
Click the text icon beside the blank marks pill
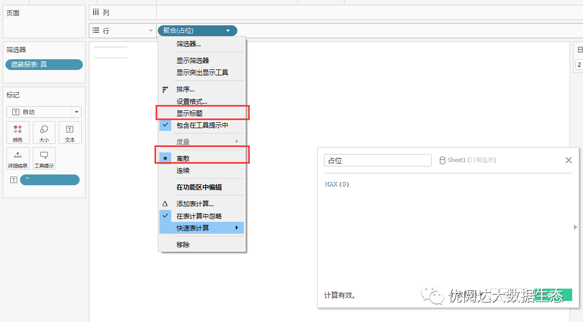point(14,180)
